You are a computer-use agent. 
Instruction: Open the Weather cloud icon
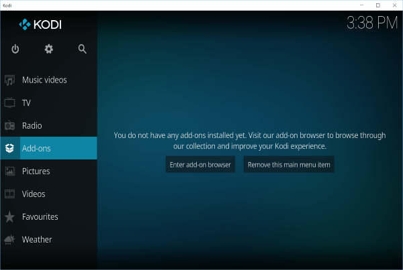tap(10, 240)
